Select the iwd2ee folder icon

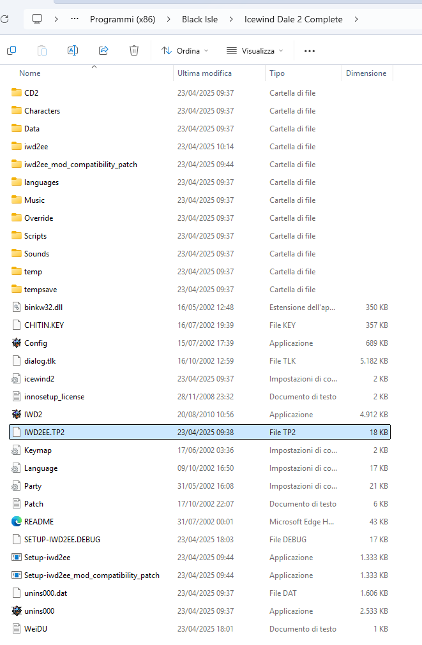tap(17, 146)
